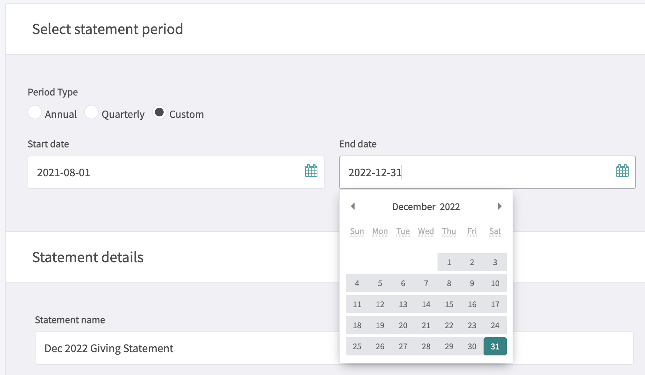Click inside the Start date field
The width and height of the screenshot is (645, 375).
pos(145,173)
